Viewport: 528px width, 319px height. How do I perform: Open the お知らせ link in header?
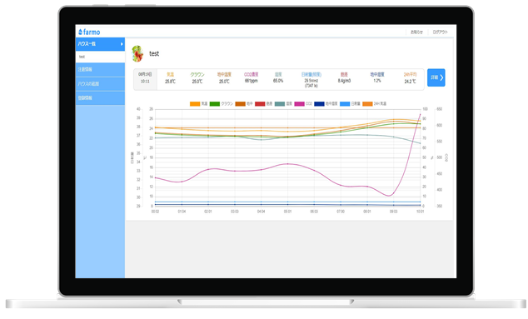pyautogui.click(x=416, y=32)
